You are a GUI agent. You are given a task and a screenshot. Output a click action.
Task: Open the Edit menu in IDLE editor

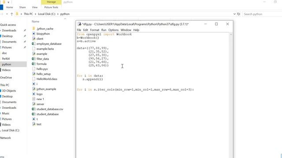(x=85, y=30)
